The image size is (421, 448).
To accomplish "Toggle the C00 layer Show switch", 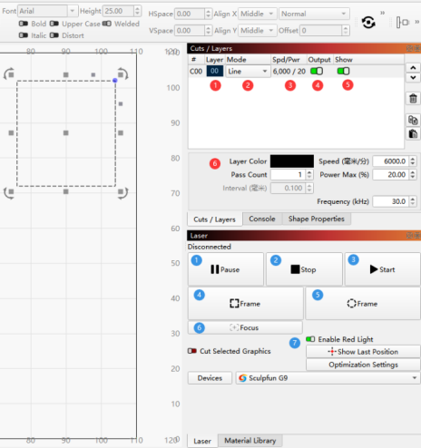I will click(x=343, y=72).
